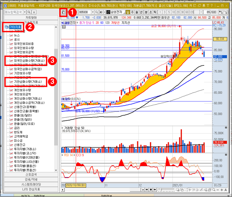This screenshot has width=232, height=197.
Task: Click the stock search magnifier icon
Action: click(97, 12)
